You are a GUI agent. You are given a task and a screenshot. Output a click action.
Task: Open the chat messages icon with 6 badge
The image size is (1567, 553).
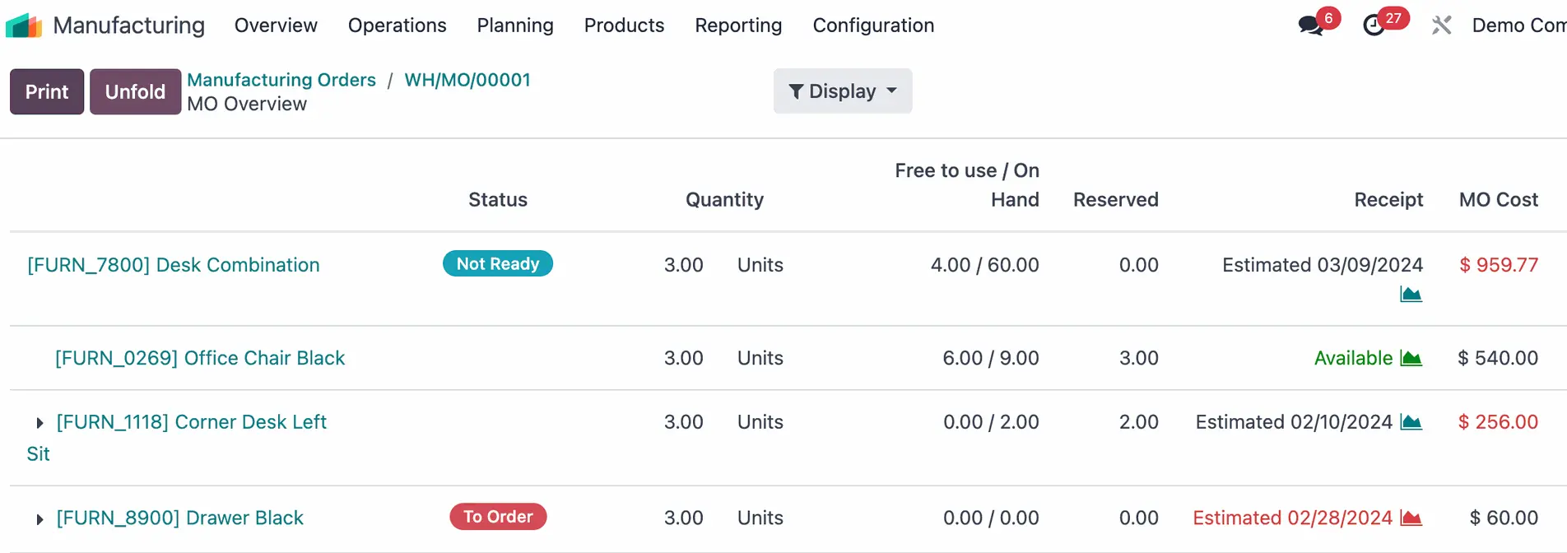point(1311,26)
